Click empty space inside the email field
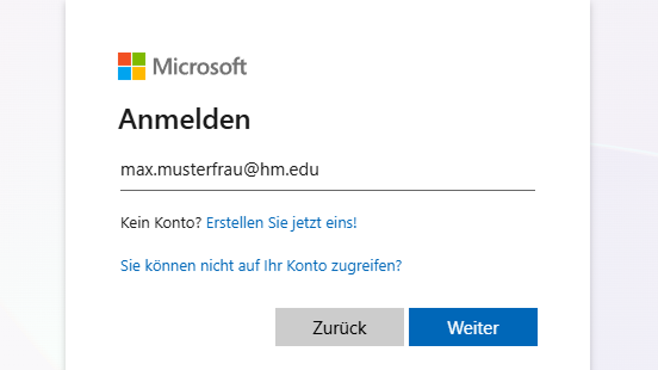 click(428, 169)
